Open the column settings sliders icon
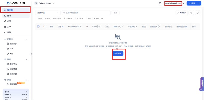 coord(191,13)
